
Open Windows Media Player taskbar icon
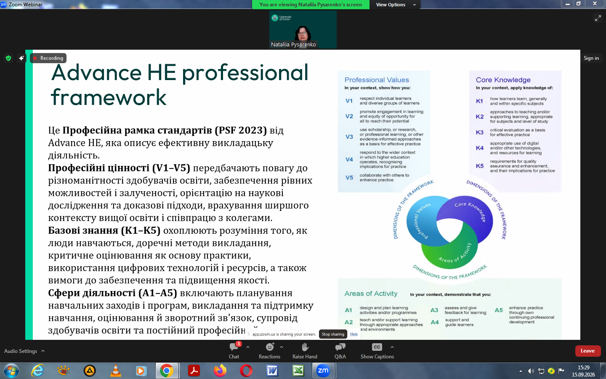tap(141, 371)
